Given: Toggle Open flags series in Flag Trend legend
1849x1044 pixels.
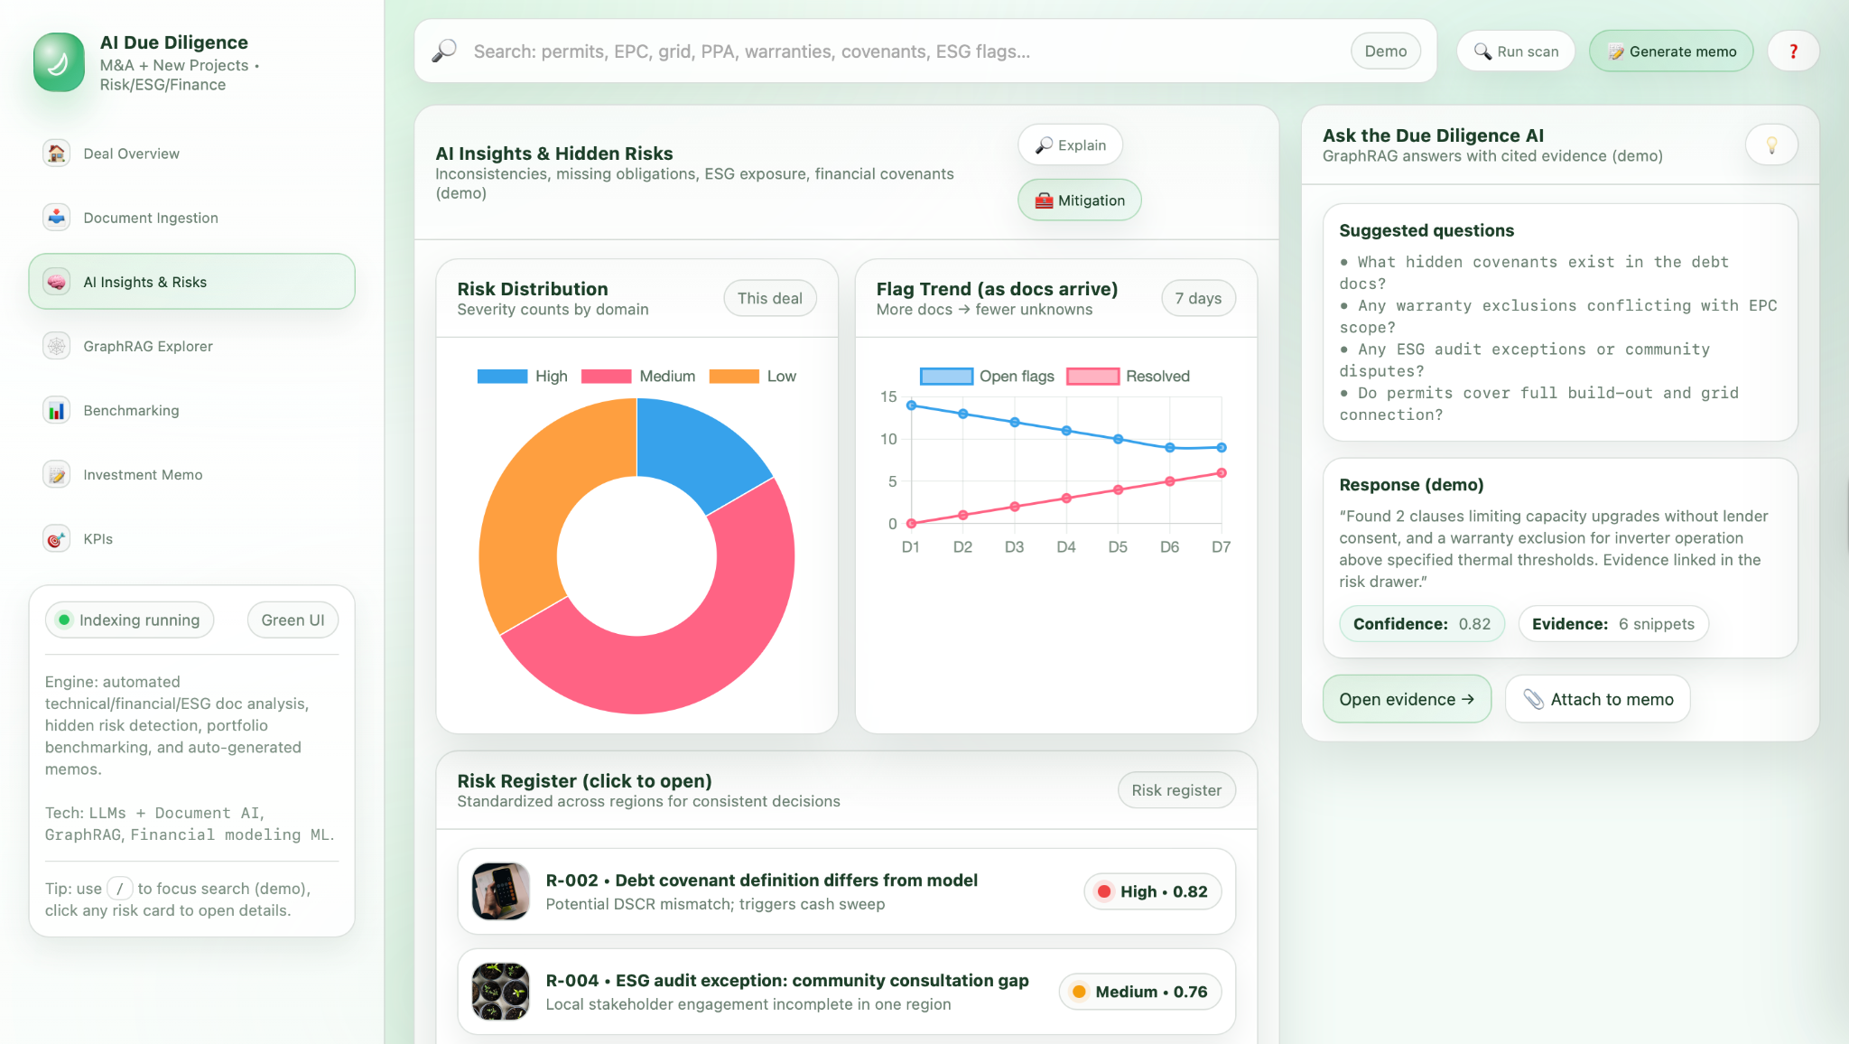Looking at the screenshot, I should coord(988,377).
